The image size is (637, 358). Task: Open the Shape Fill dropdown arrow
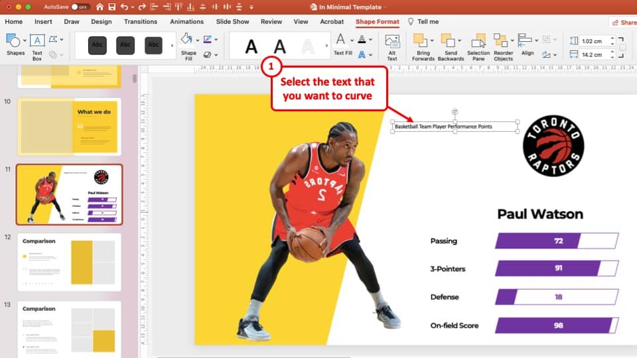[198, 40]
